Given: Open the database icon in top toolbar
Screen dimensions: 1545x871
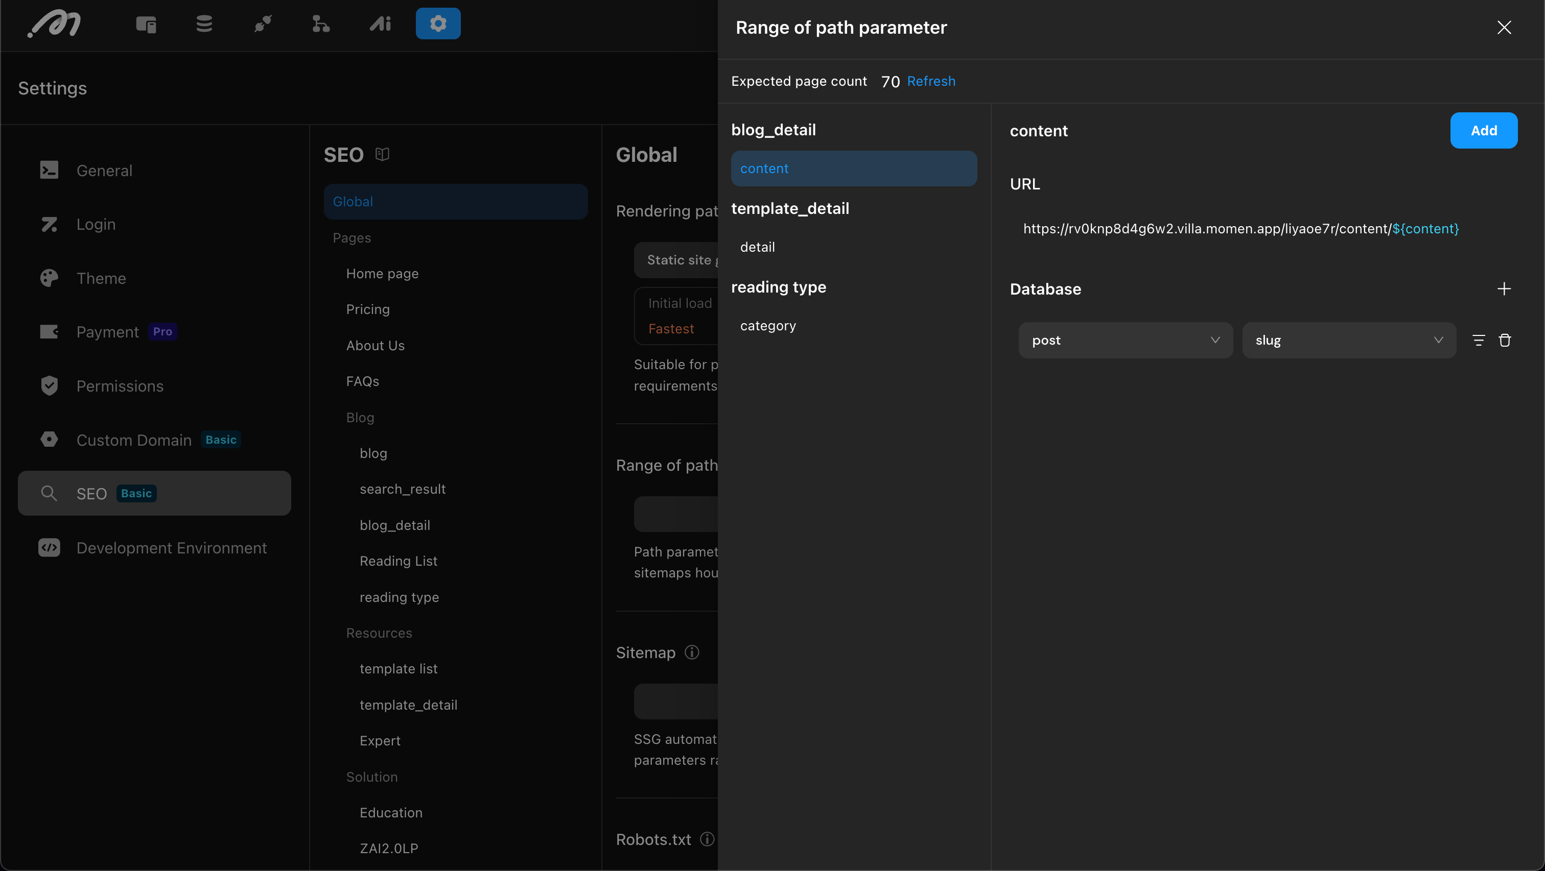Looking at the screenshot, I should 204,24.
